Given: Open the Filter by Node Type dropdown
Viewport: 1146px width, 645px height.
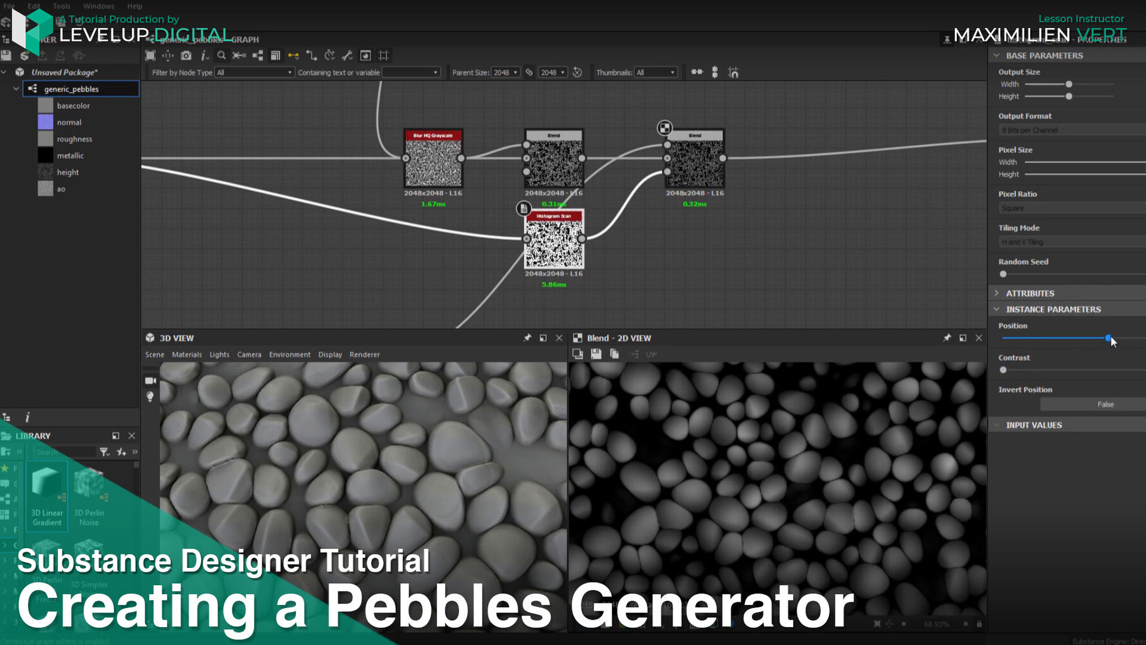Looking at the screenshot, I should (253, 72).
